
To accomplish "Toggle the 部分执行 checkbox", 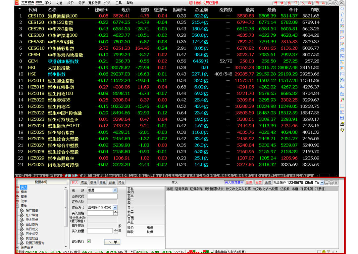I will click(89, 241).
